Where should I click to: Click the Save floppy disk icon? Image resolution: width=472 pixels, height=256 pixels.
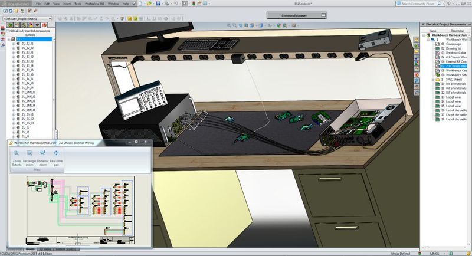coord(158,4)
